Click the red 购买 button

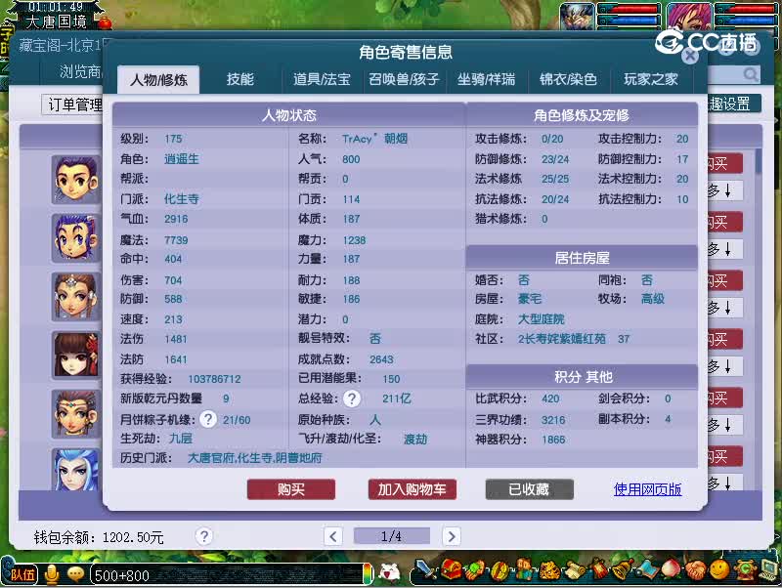291,489
